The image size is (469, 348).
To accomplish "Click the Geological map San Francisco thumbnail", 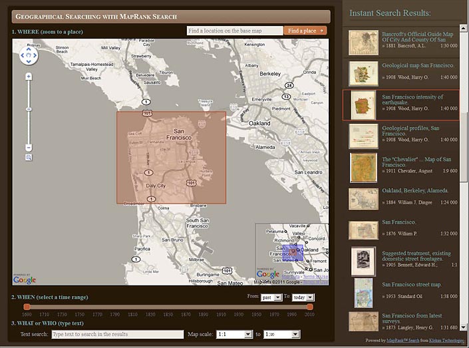I will coord(363,74).
